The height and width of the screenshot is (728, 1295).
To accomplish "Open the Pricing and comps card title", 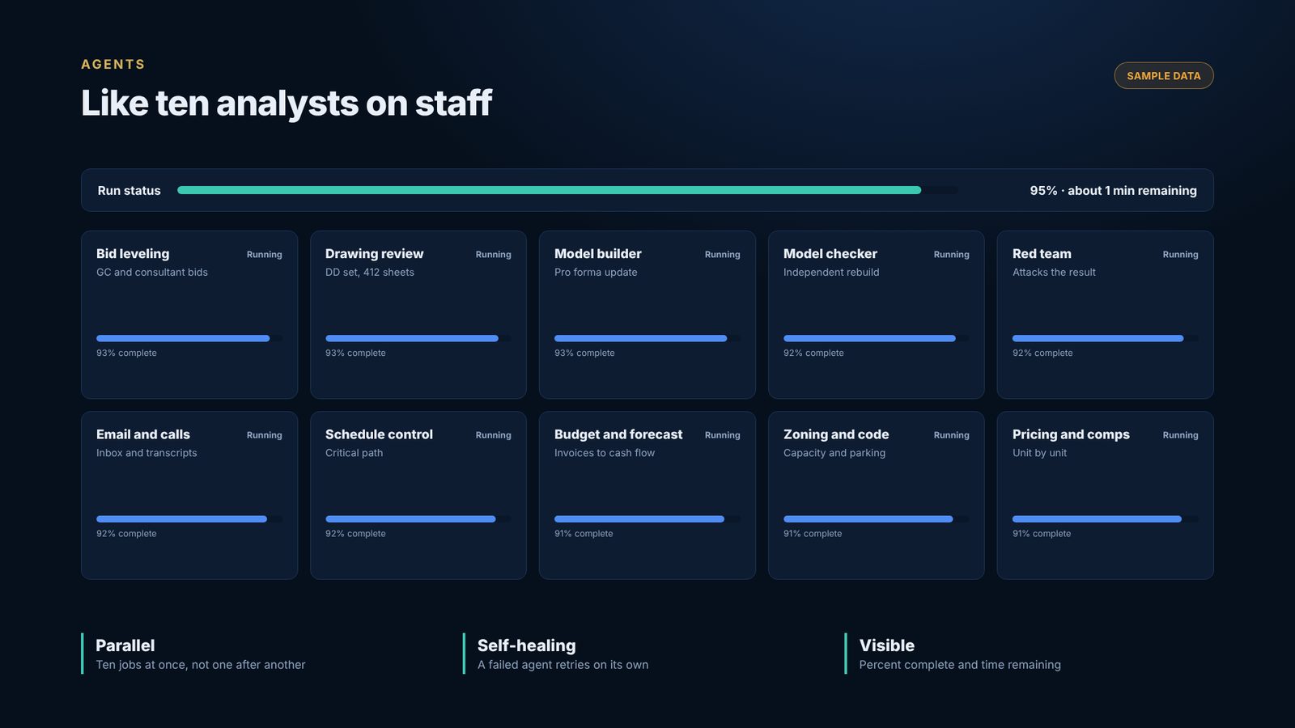I will [1071, 434].
